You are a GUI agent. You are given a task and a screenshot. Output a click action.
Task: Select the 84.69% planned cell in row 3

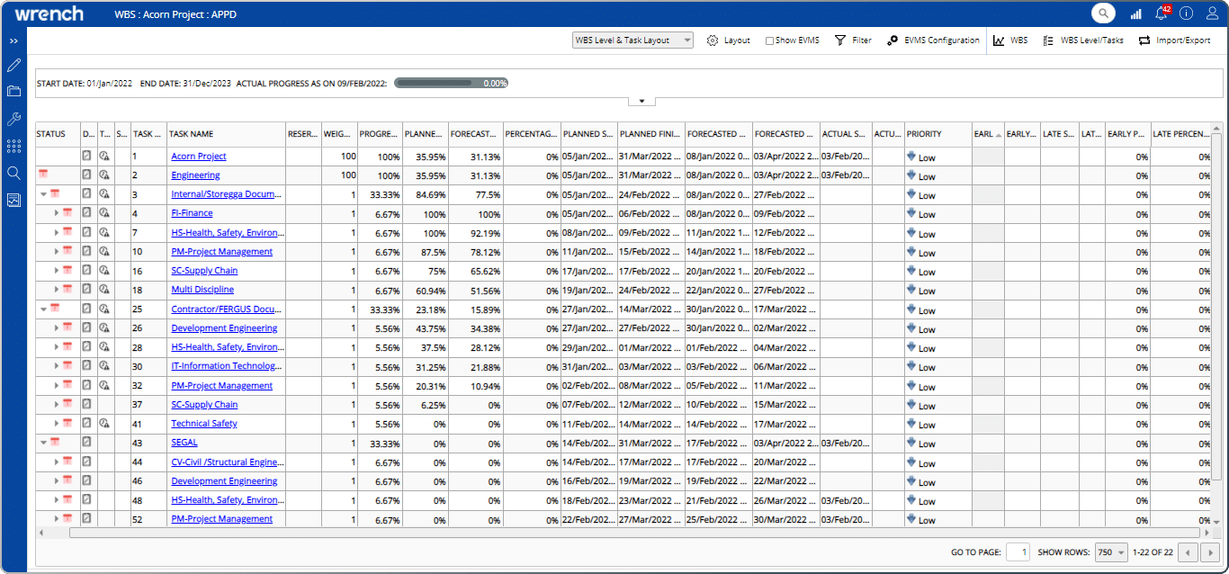coord(426,194)
